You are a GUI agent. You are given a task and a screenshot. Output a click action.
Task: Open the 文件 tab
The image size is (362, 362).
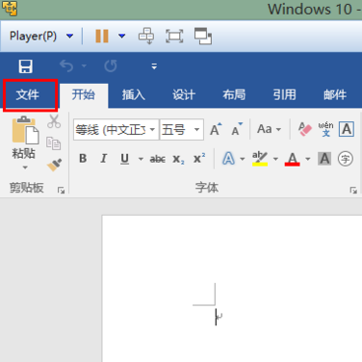(x=28, y=95)
